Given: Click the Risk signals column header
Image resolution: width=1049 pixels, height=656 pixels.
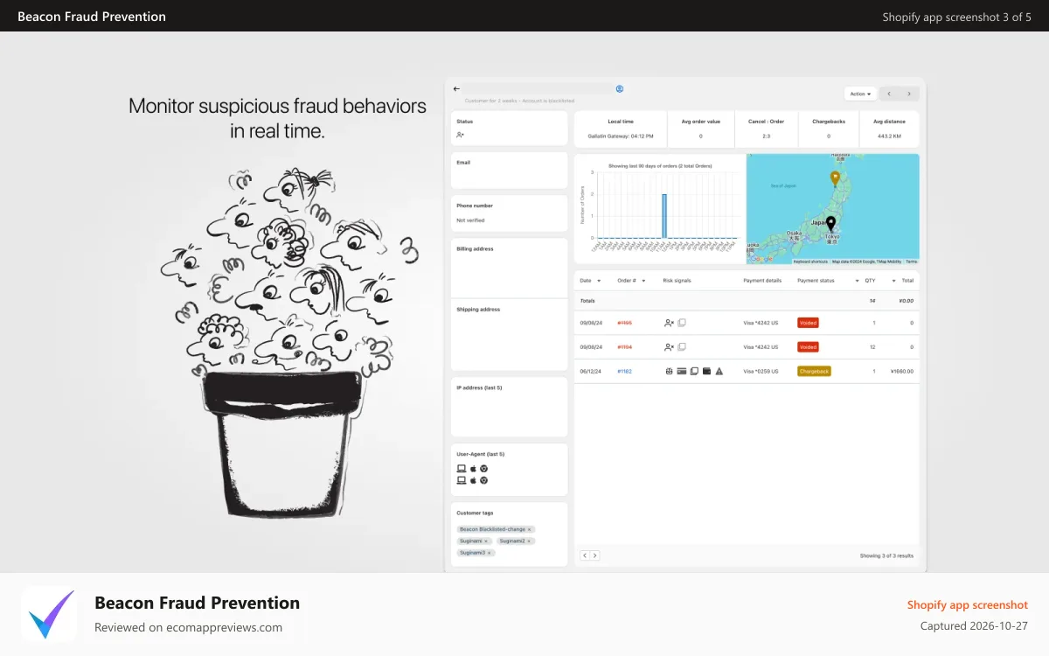Looking at the screenshot, I should point(677,281).
